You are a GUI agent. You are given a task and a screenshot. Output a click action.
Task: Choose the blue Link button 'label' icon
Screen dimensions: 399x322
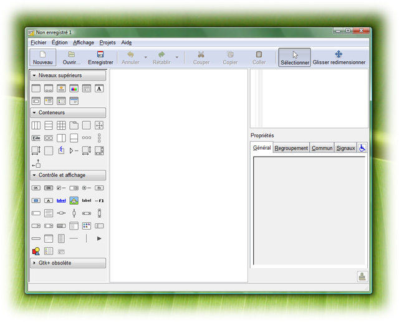click(61, 200)
